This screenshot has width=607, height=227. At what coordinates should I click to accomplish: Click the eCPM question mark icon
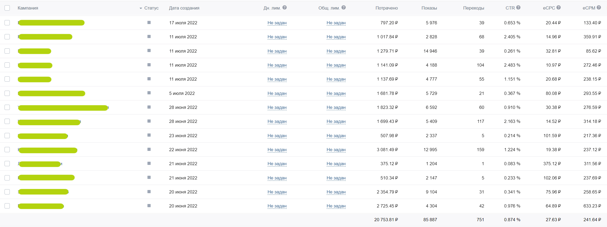(x=599, y=8)
